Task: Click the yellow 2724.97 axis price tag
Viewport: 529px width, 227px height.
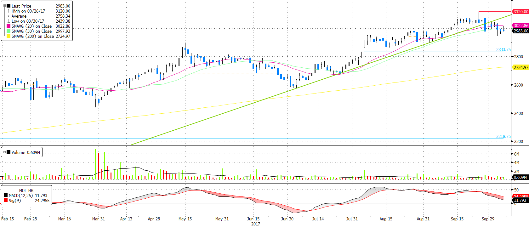Action: pyautogui.click(x=520, y=67)
